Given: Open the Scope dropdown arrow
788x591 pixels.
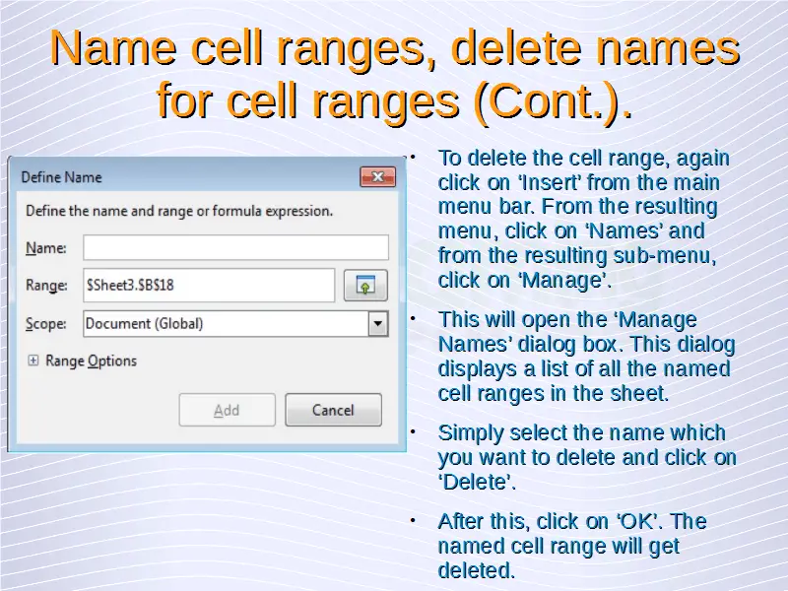Looking at the screenshot, I should [377, 324].
